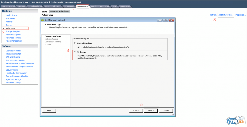Click Connection Type wizard step

53,36
